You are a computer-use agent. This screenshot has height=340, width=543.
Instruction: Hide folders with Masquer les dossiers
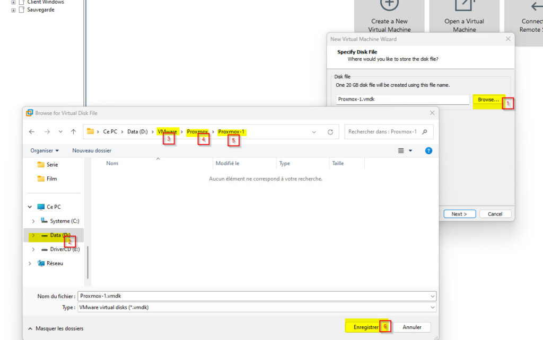(x=56, y=328)
